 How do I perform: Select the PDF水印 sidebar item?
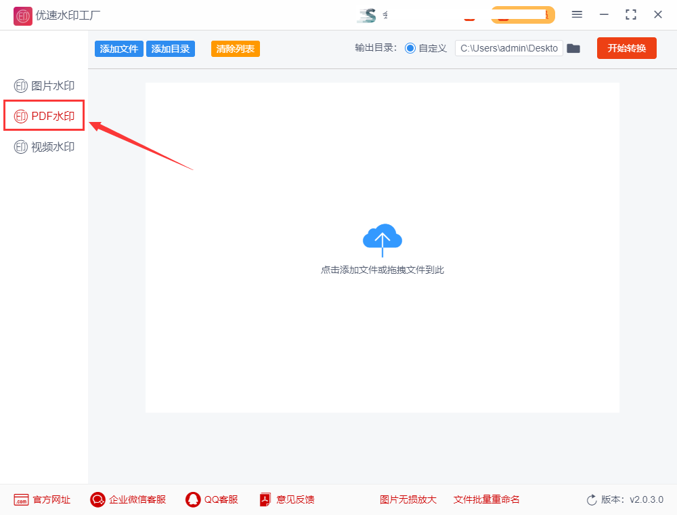[44, 116]
